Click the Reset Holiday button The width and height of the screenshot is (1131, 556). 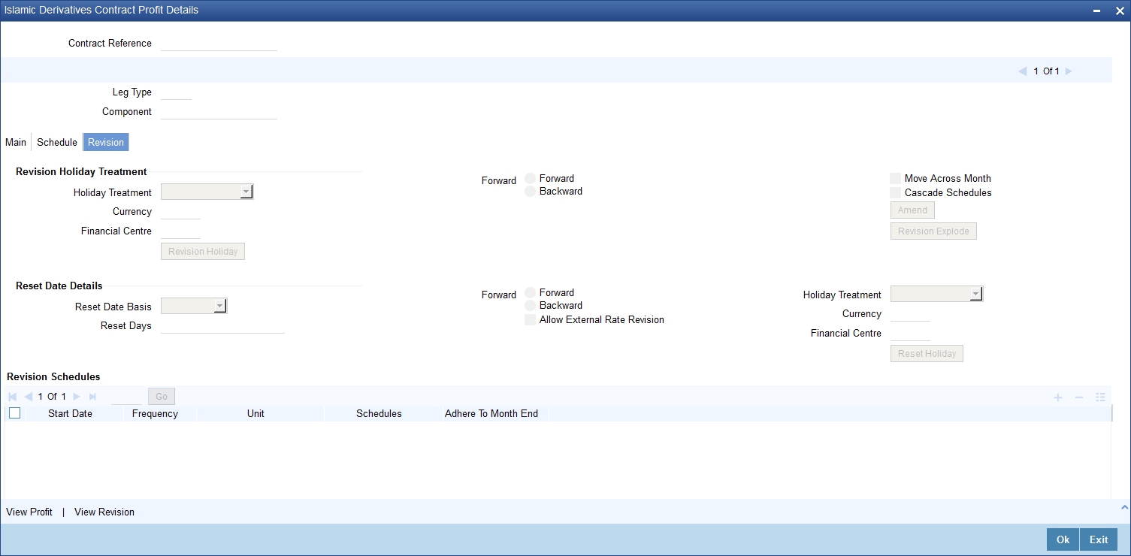(927, 354)
